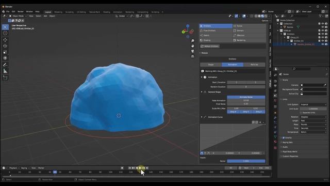Open the Object Mode dropdown
This screenshot has height=186, width=330.
point(18,16)
